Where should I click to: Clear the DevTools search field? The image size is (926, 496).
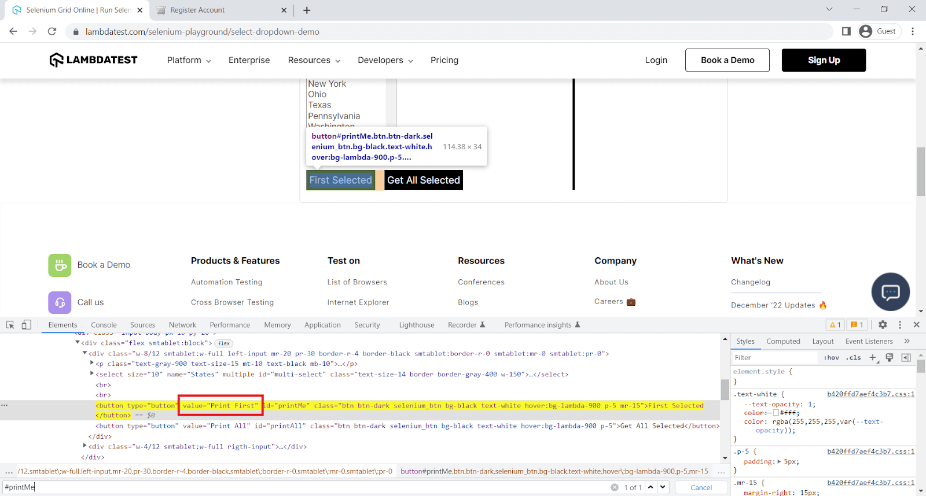click(x=614, y=487)
